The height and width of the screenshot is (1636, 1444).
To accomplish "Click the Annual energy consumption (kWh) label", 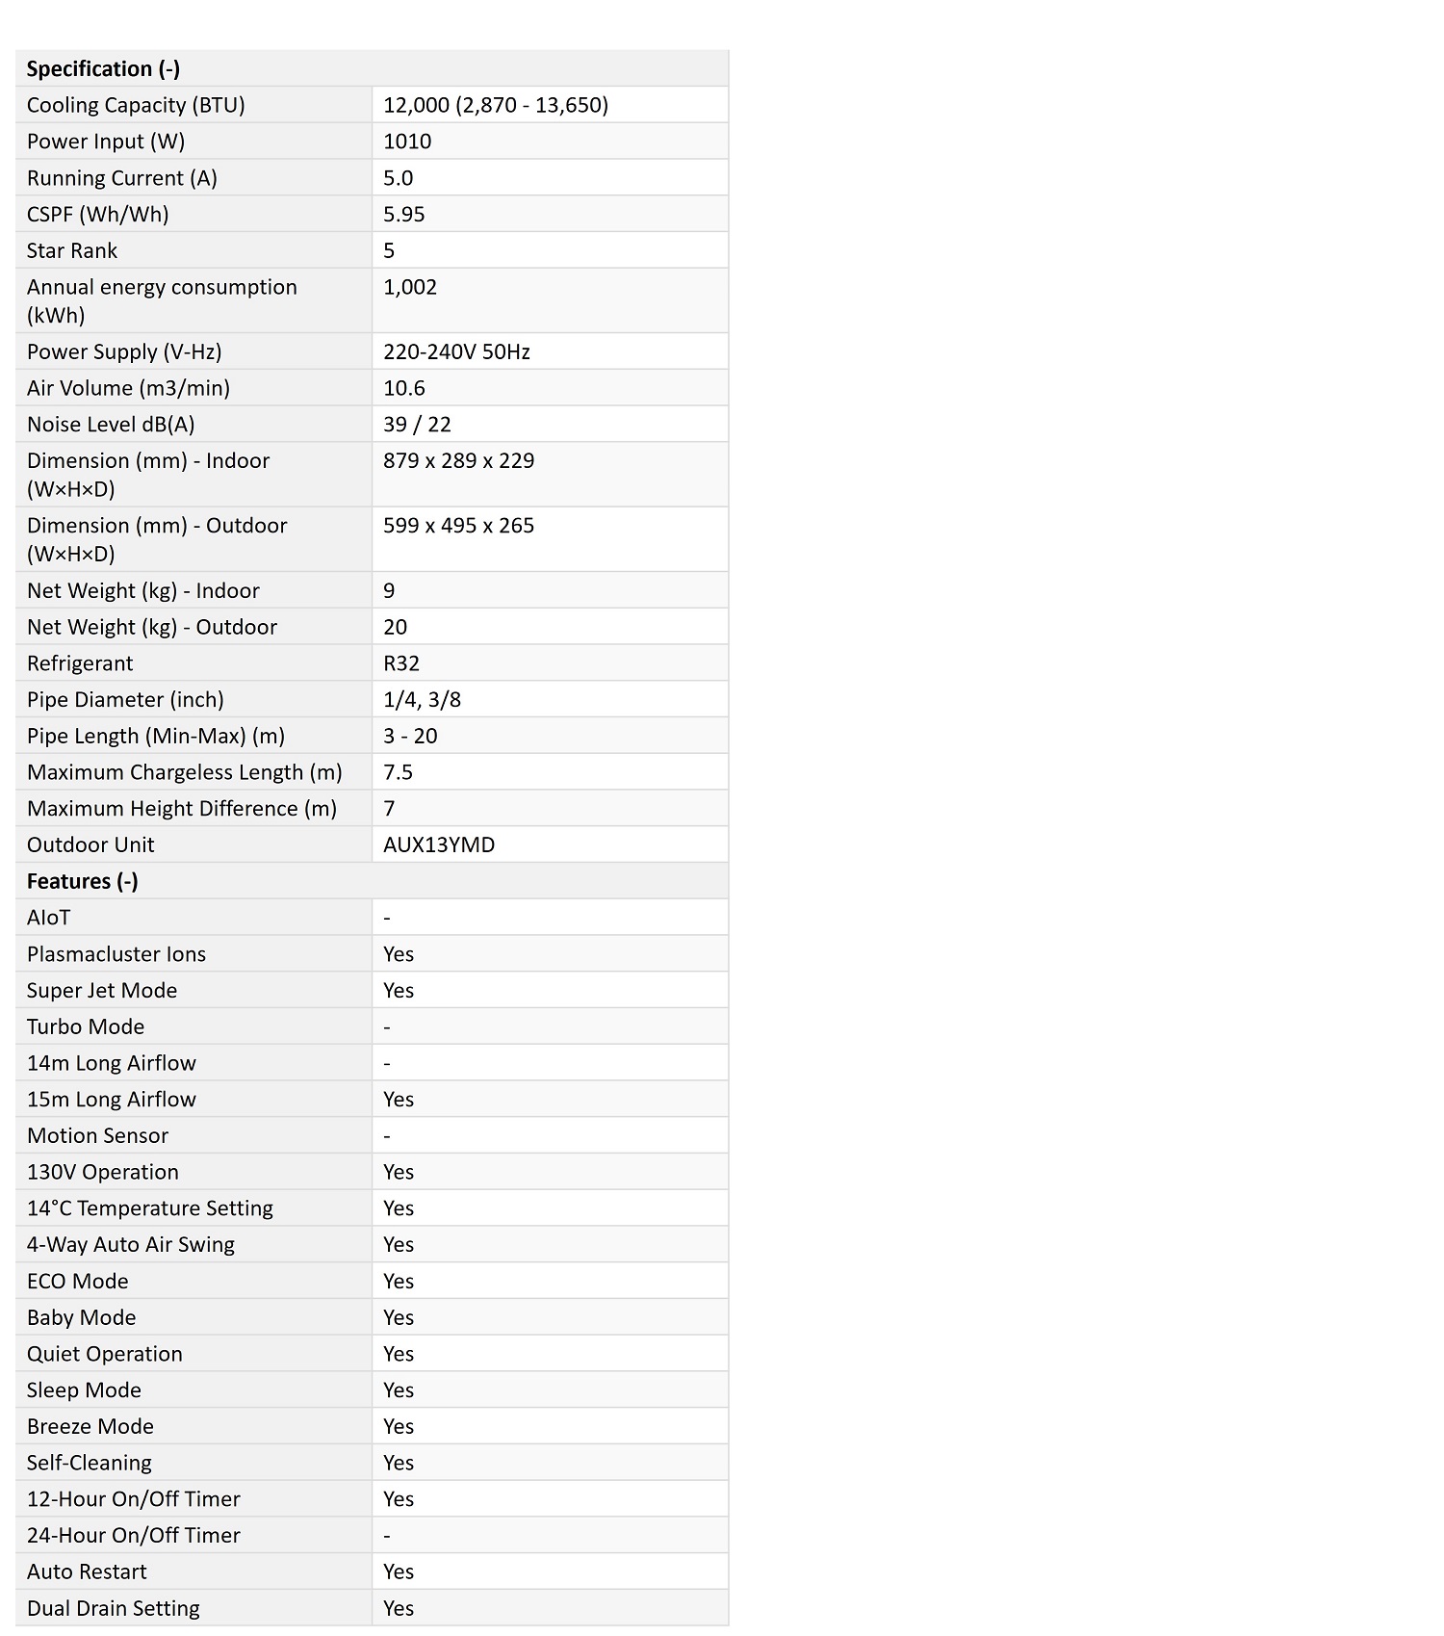I will pos(162,301).
